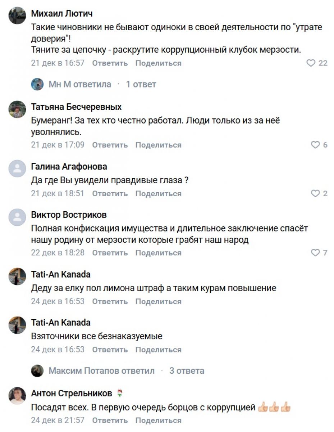Click Виктор Востриков's default avatar
Screen dimensions: 334x432
coord(17,217)
